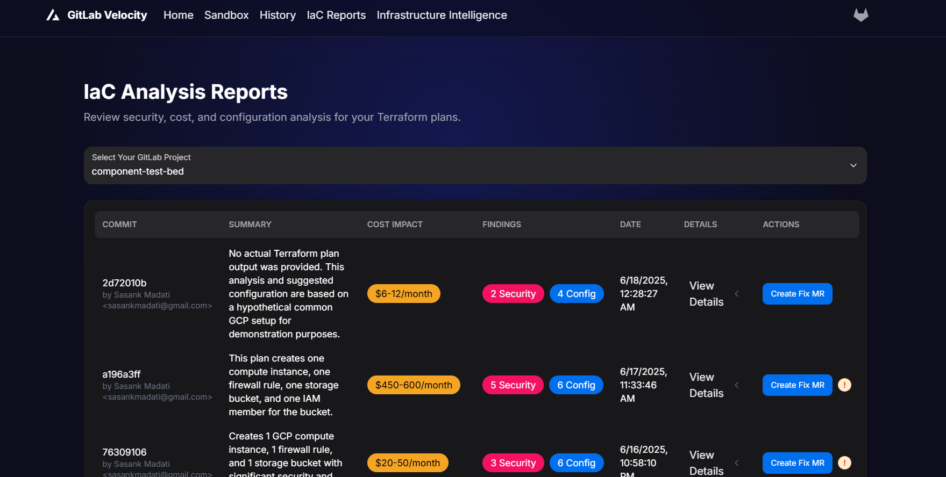
Task: Click the 4 Config findings badge
Action: (x=577, y=294)
